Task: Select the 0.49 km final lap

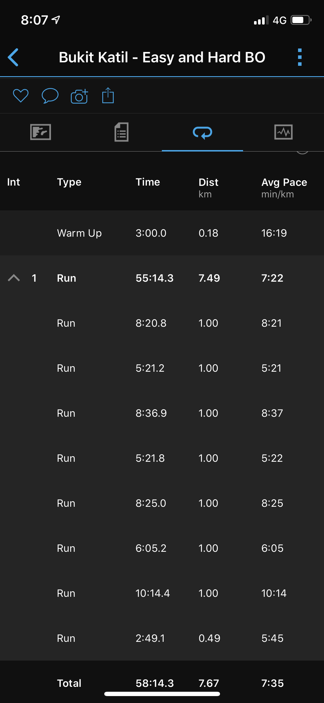Action: pyautogui.click(x=162, y=638)
